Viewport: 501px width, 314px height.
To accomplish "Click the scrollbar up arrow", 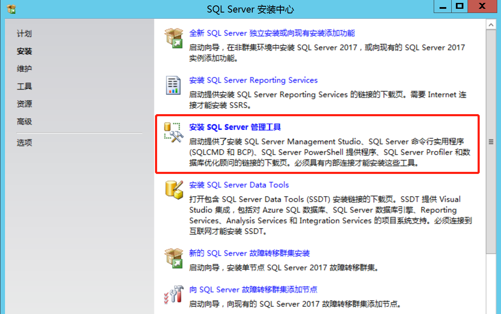I will coord(491,25).
